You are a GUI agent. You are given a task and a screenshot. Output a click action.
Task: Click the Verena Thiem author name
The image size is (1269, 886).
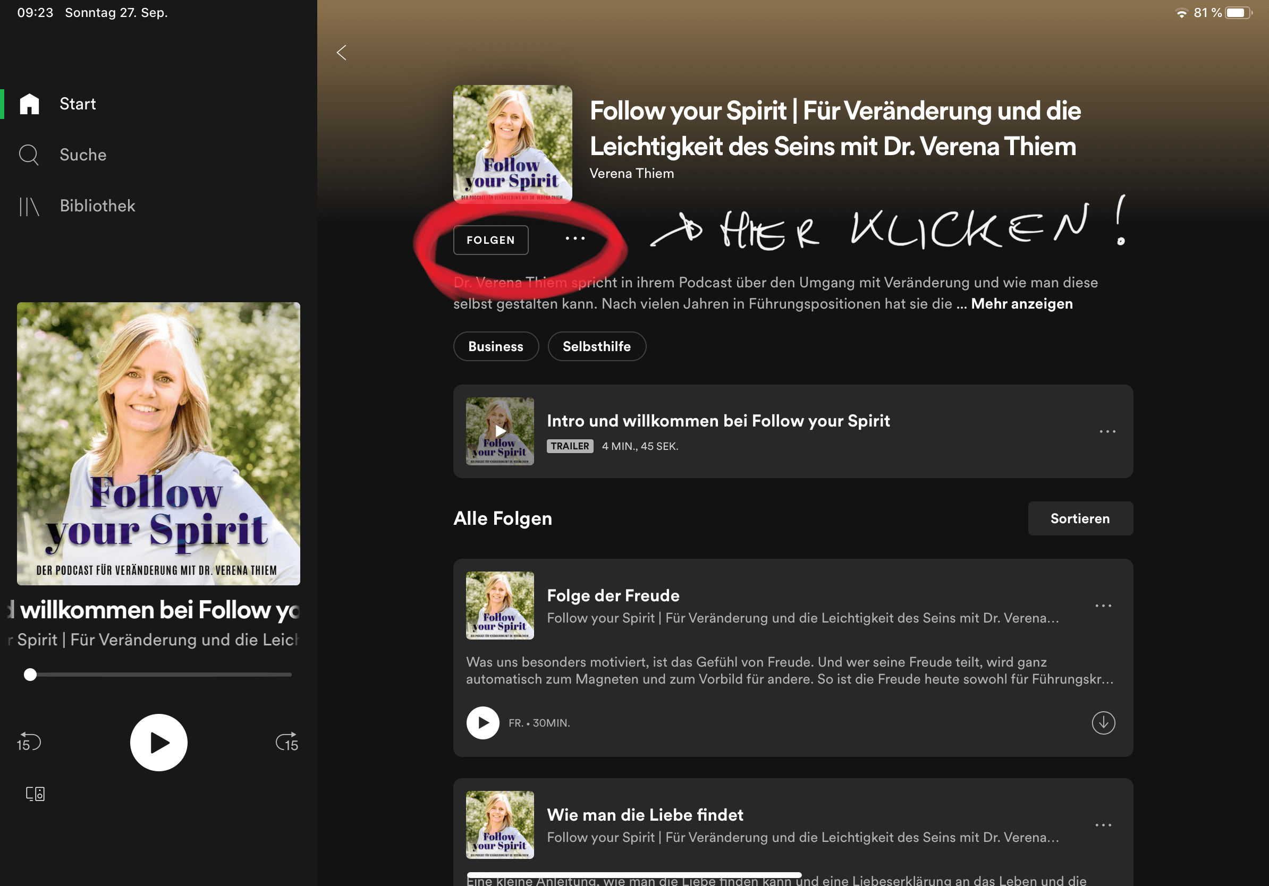(632, 174)
